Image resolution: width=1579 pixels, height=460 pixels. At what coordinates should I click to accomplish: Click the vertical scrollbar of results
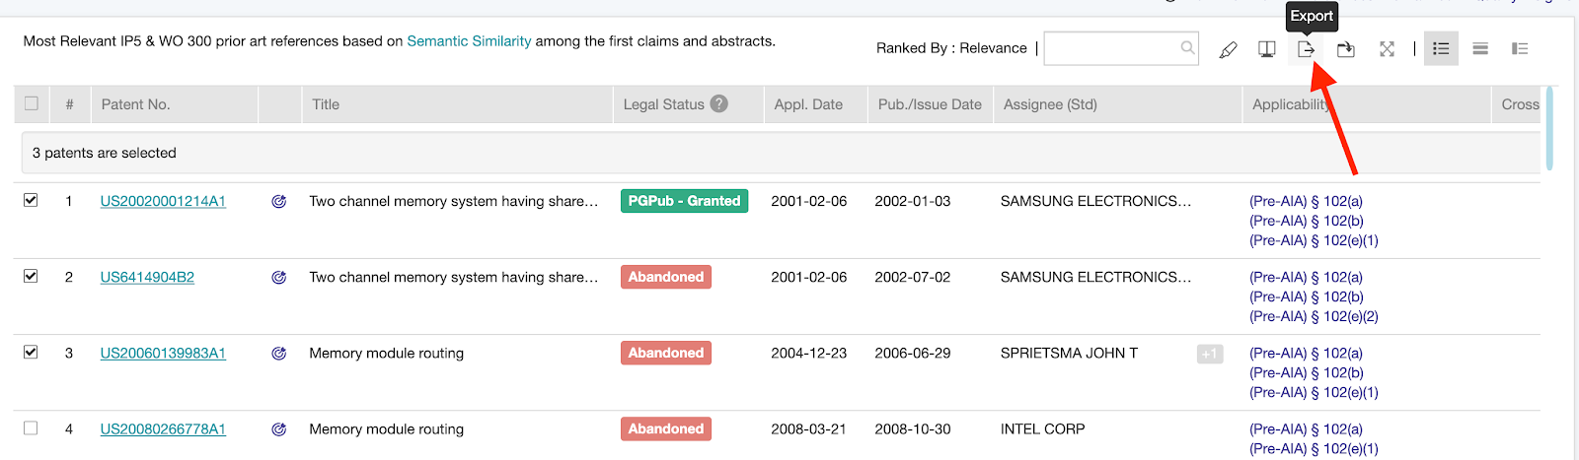1549,128
